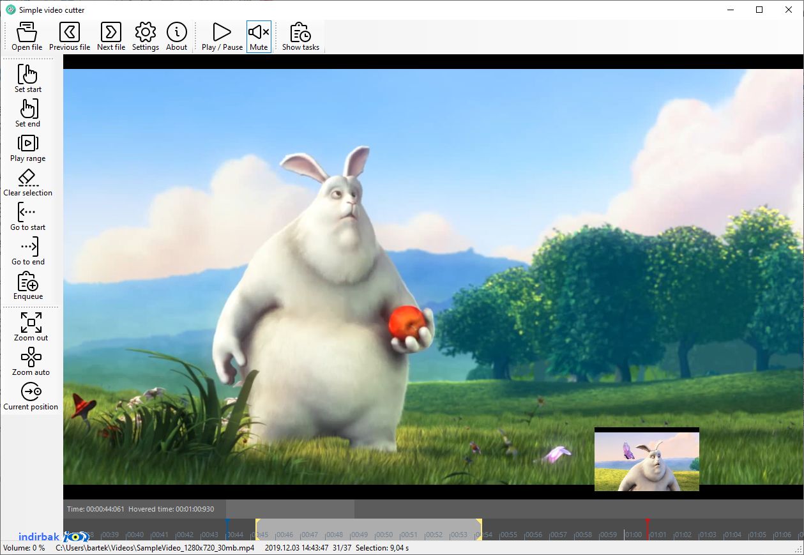
Task: Click the yellow selection start handle on the timeline
Action: pos(258,529)
